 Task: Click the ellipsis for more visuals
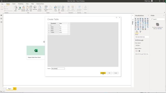click(148, 29)
